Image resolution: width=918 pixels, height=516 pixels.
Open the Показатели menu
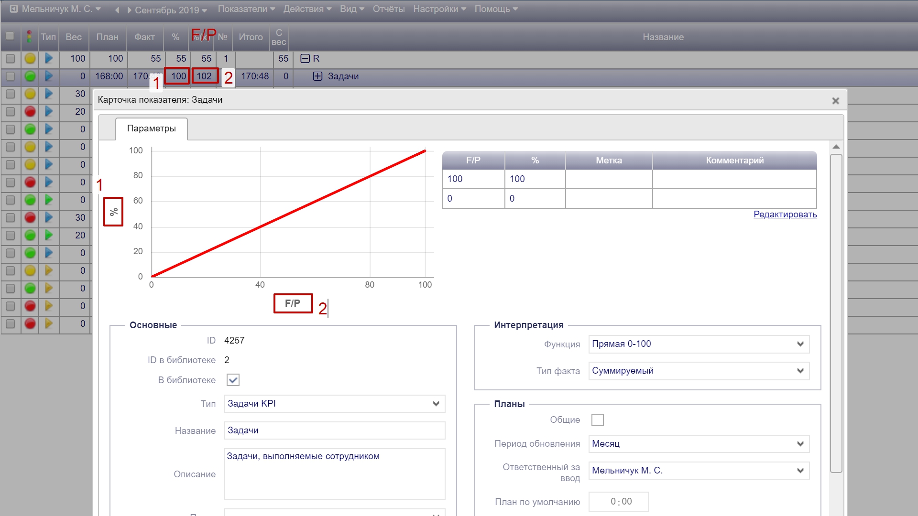(x=246, y=9)
